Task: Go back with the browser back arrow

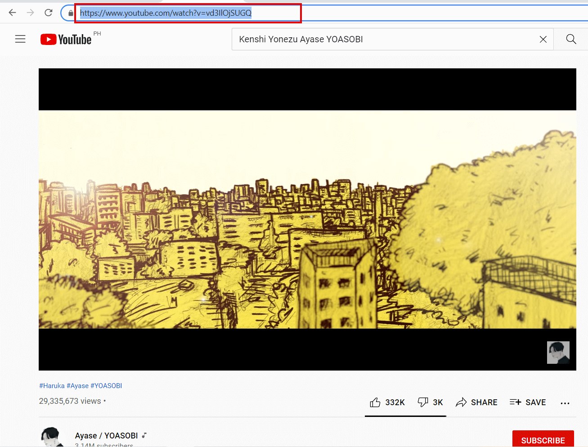Action: [13, 13]
